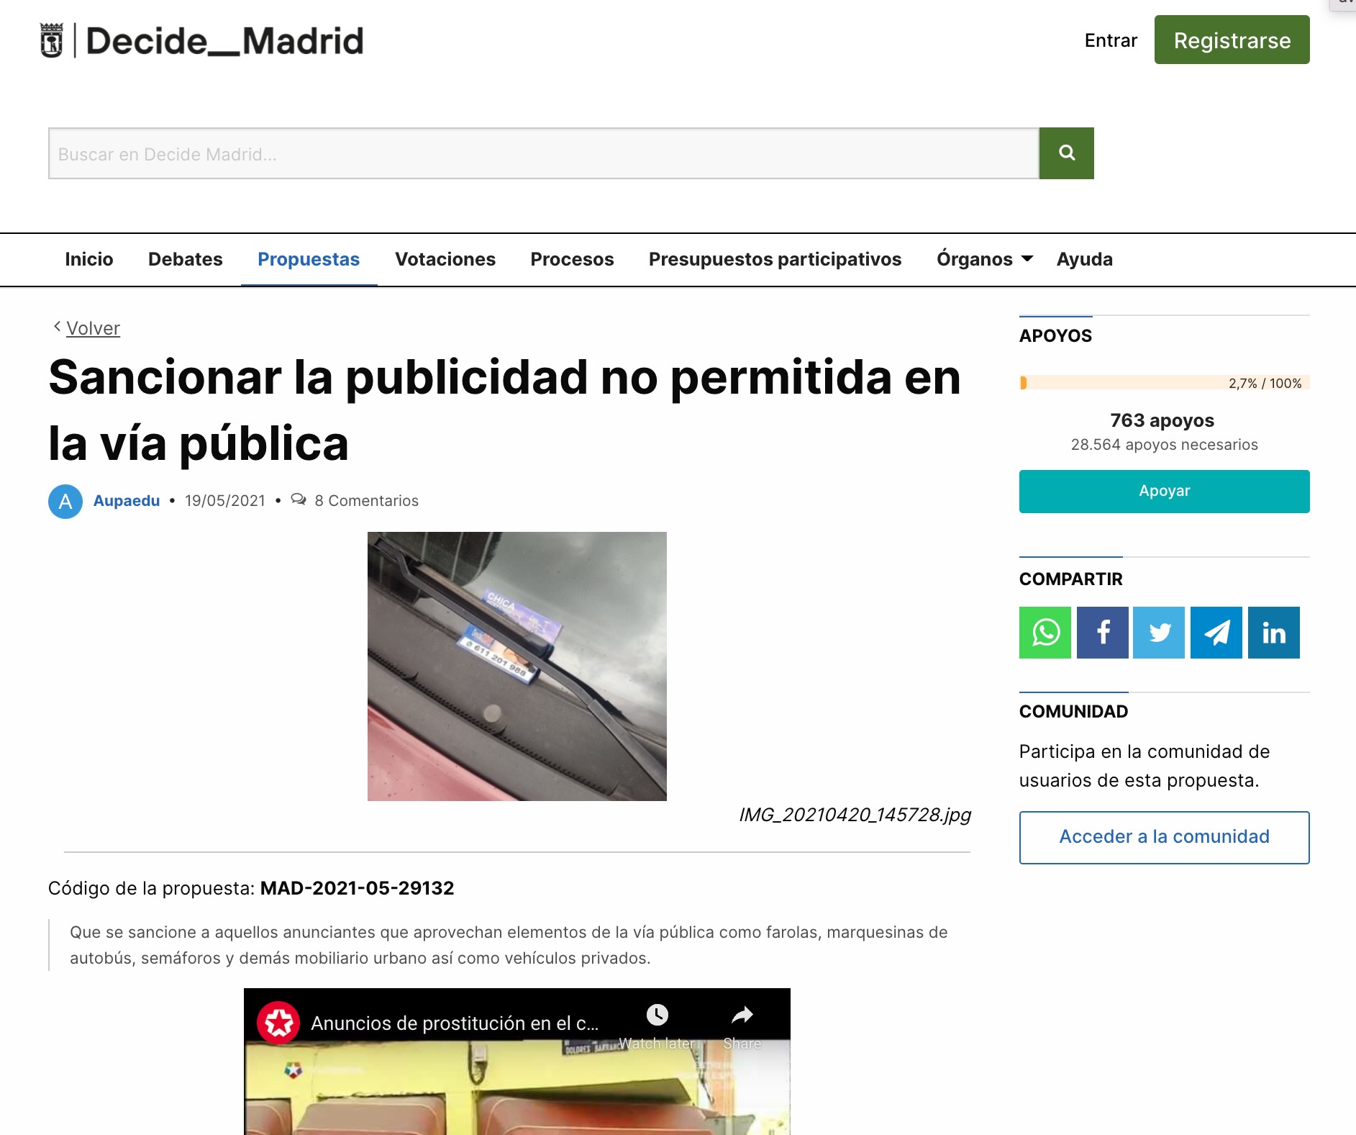Click the video Share arrow icon

(742, 1015)
